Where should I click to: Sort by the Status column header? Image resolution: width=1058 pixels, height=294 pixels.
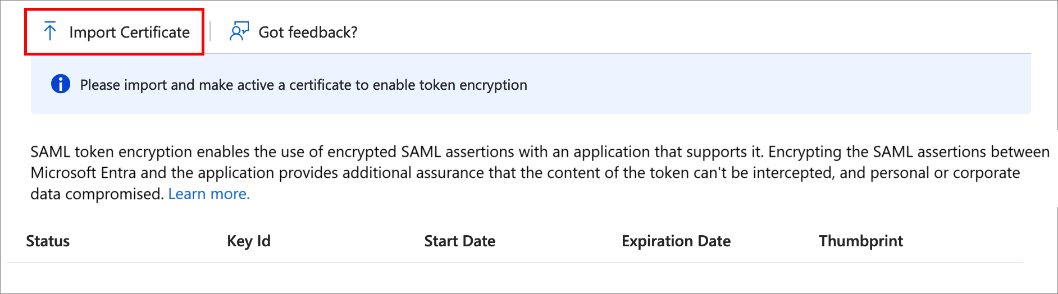tap(48, 241)
